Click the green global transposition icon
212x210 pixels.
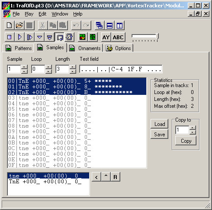[93, 37]
